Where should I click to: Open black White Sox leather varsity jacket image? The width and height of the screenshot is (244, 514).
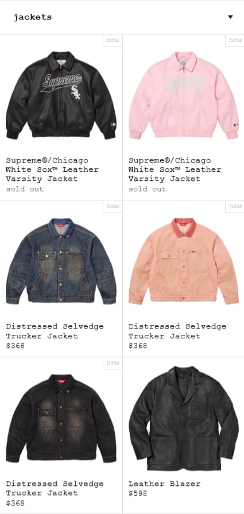61,95
